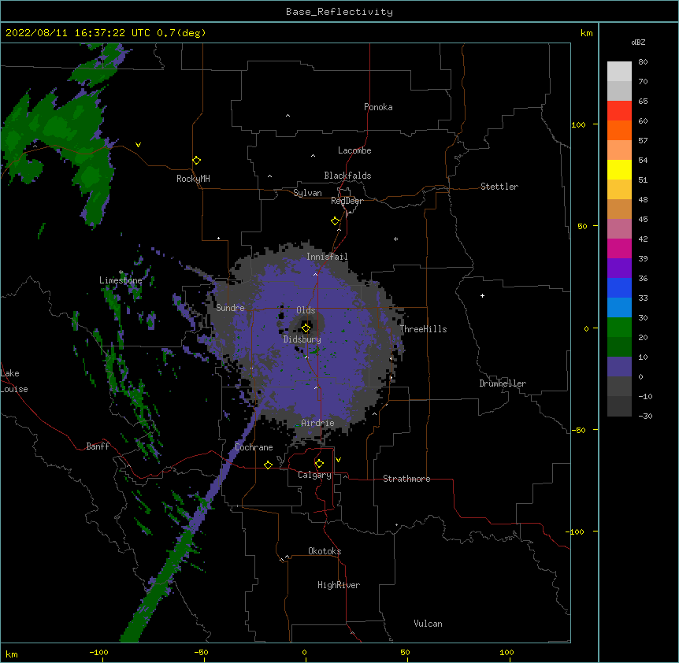The width and height of the screenshot is (679, 663).
Task: Click the Base_Reflectivity title
Action: [x=339, y=12]
